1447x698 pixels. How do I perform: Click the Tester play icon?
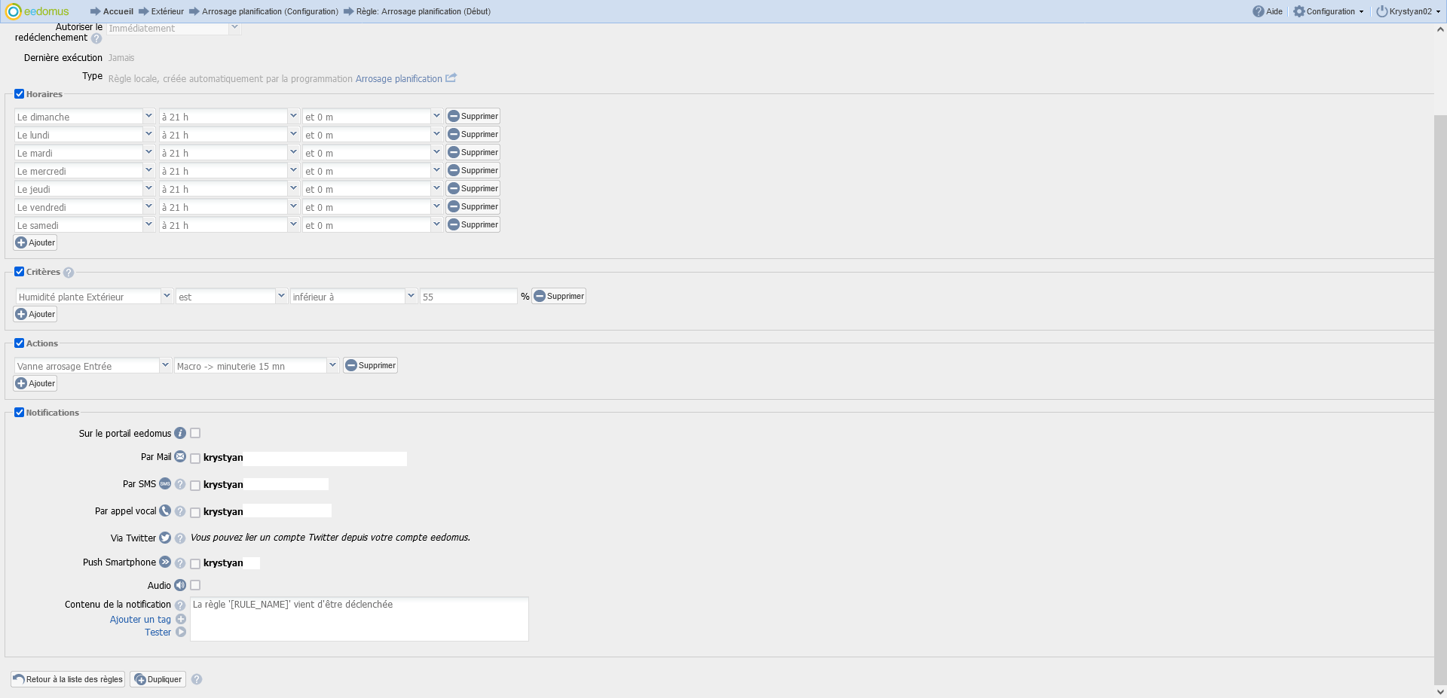[181, 632]
